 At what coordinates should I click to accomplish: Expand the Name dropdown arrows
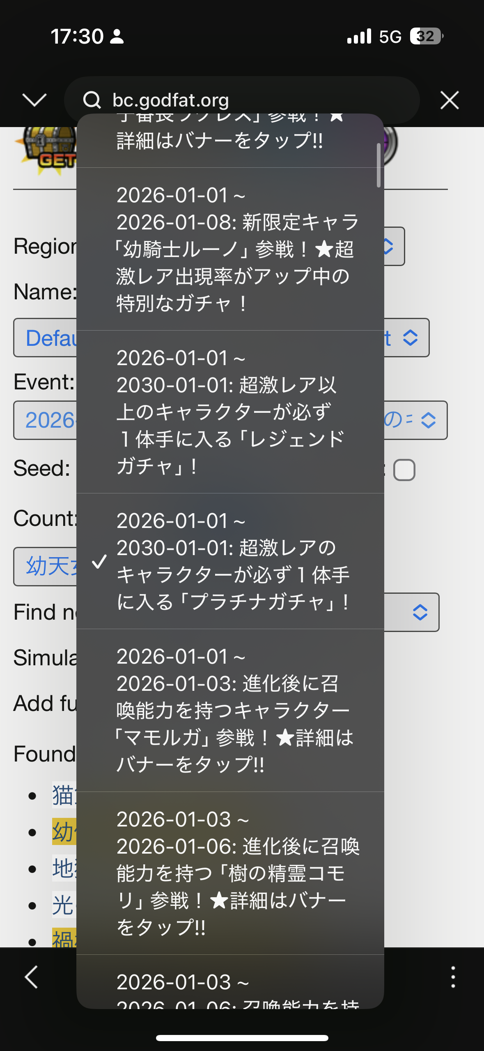[x=410, y=338]
